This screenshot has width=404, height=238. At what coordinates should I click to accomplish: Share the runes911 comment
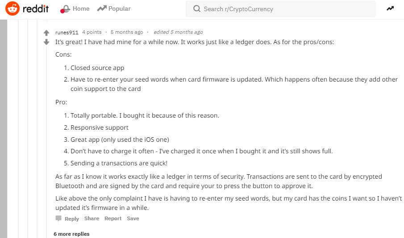tap(92, 218)
